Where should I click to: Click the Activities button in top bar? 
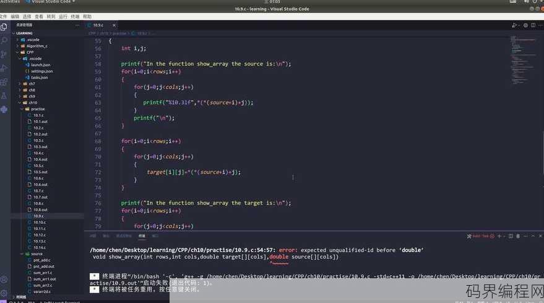[x=10, y=1]
